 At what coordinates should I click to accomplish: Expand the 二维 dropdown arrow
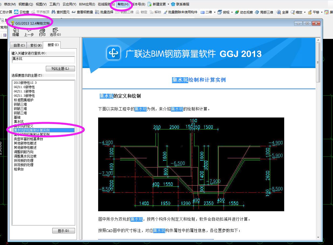[215, 12]
